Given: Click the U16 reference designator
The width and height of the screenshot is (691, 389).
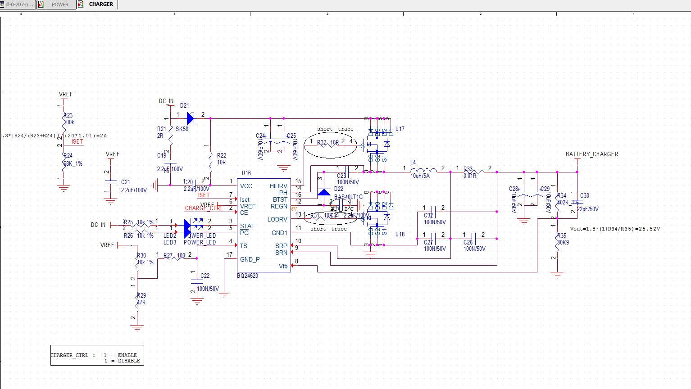Looking at the screenshot, I should 246,173.
